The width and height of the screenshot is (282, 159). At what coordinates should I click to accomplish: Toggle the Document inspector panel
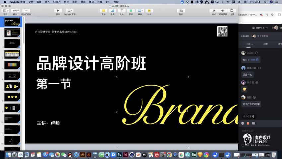(x=232, y=11)
